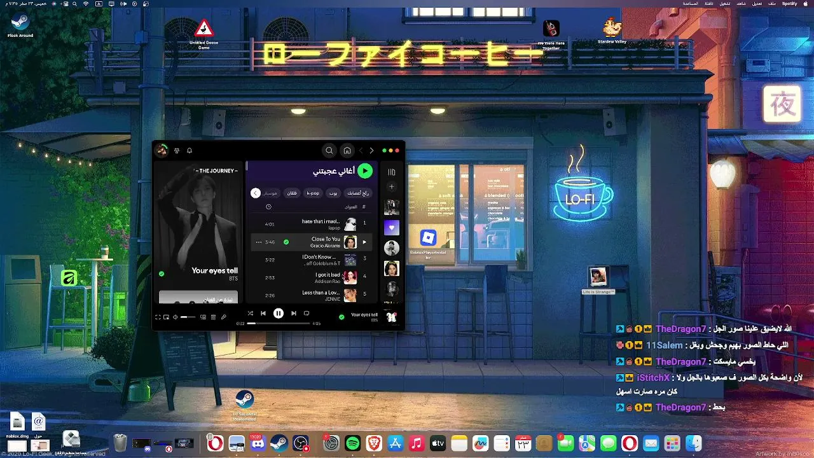Select the رنّح أعصابك filter chip

pos(358,193)
